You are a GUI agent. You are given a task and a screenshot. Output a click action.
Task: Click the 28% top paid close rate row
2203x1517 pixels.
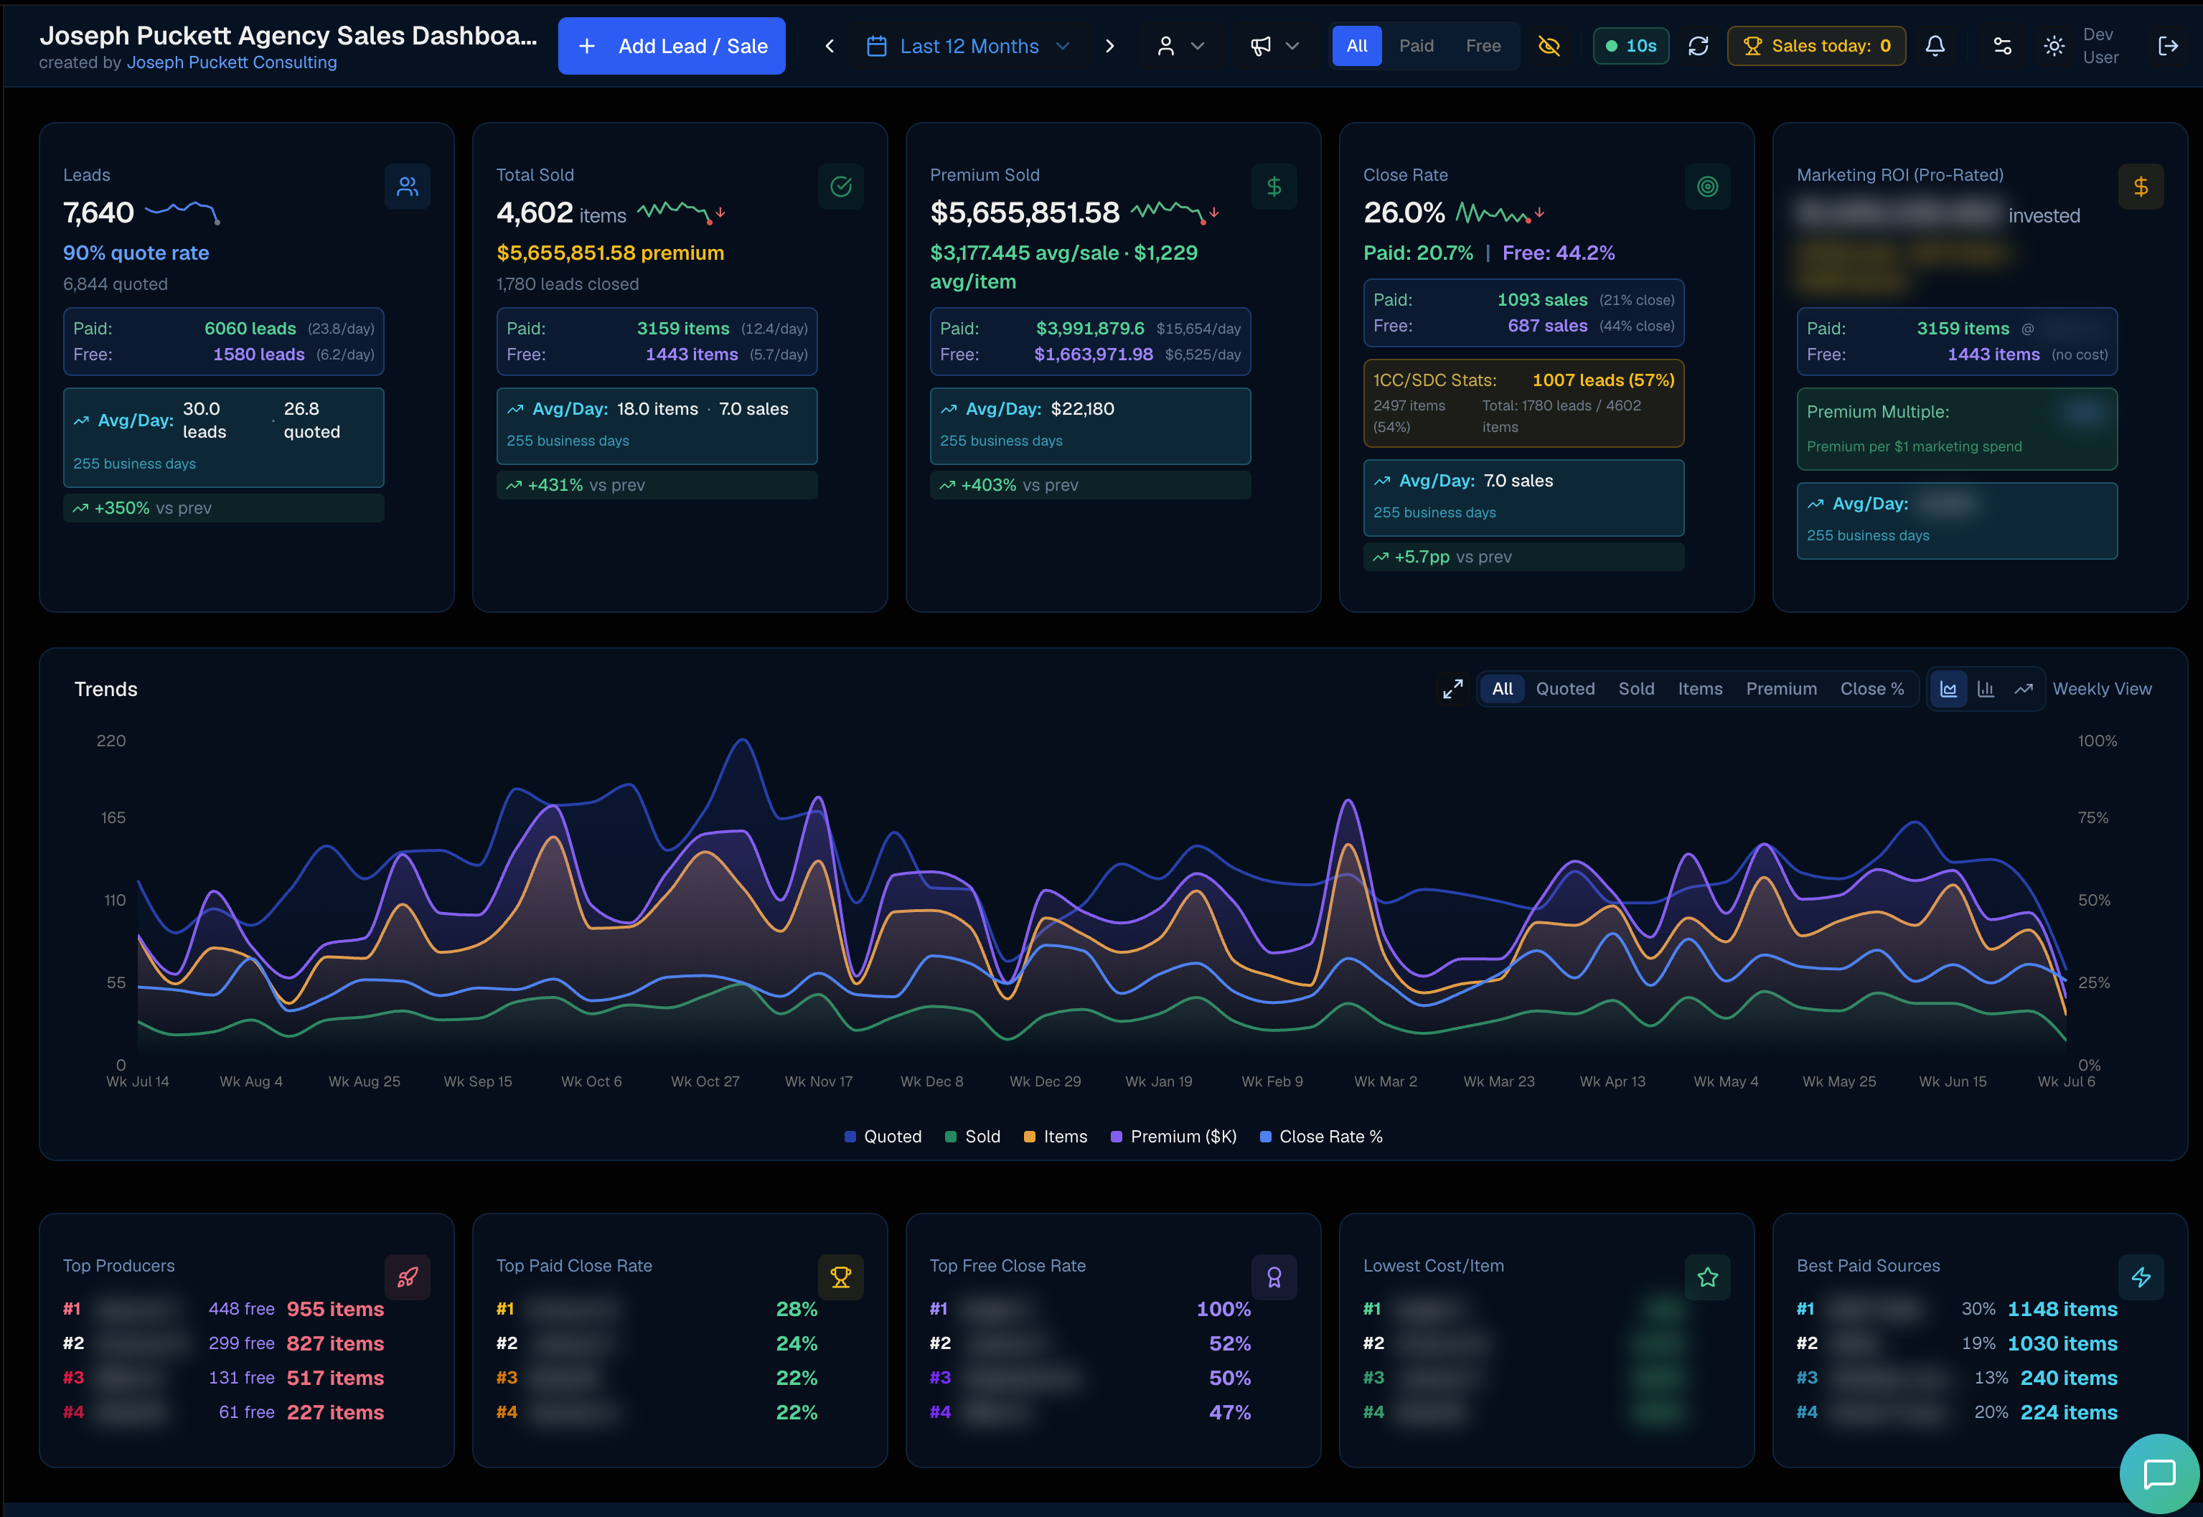click(x=657, y=1309)
